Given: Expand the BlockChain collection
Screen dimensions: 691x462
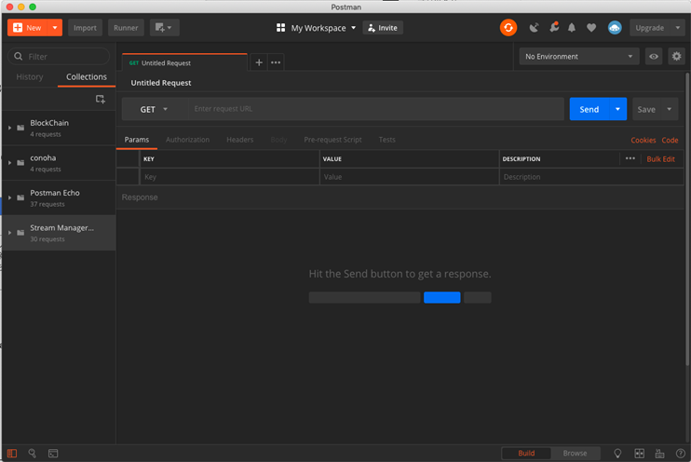Looking at the screenshot, I should [x=9, y=128].
